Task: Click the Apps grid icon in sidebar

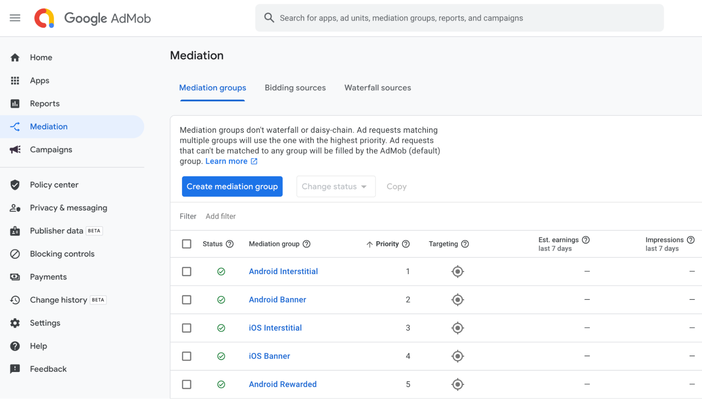Action: click(15, 80)
